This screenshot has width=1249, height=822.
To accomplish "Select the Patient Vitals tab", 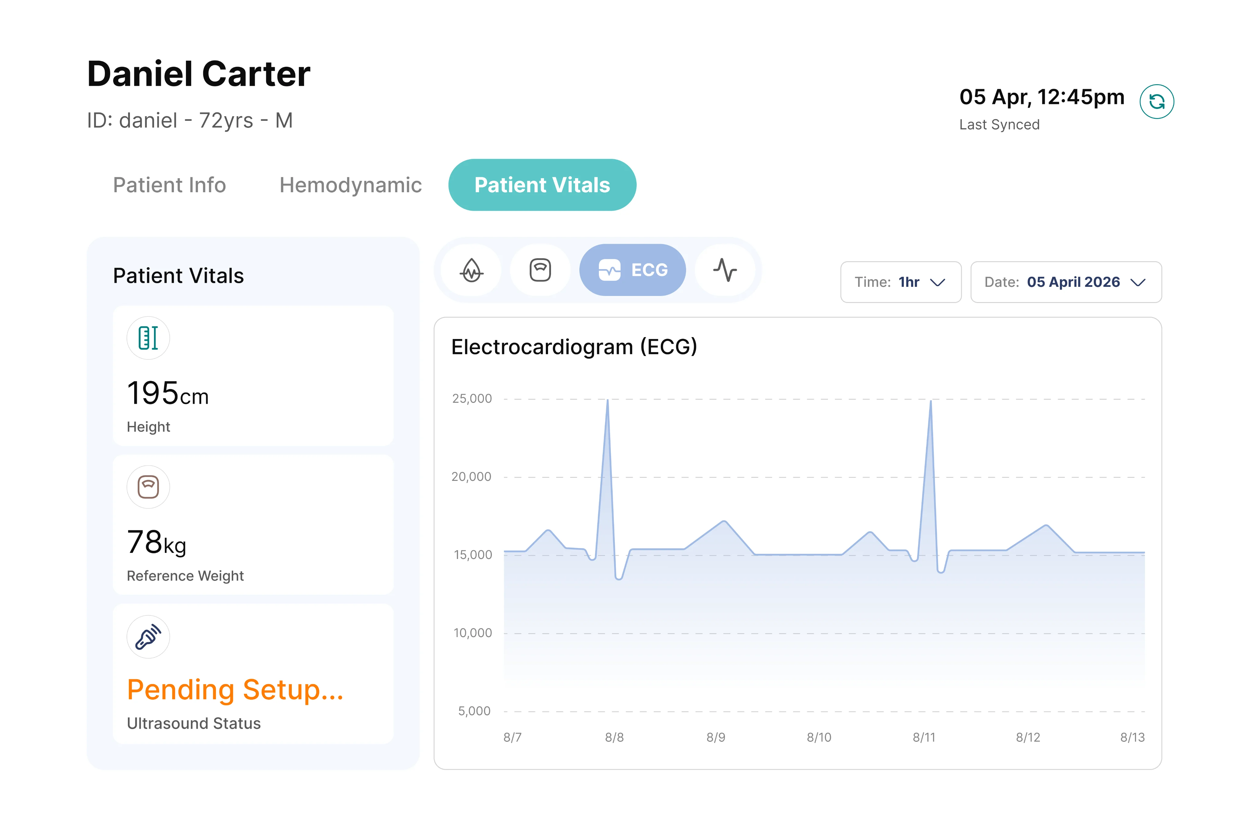I will 542,185.
